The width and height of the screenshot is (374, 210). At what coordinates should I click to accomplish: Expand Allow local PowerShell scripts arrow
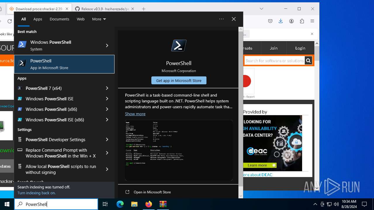pyautogui.click(x=107, y=169)
